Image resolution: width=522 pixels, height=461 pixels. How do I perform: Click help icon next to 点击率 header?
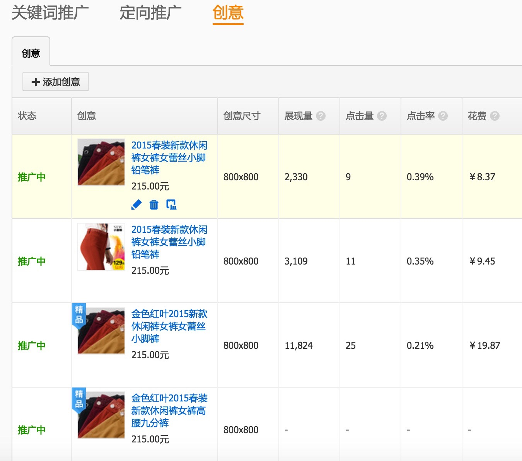click(443, 116)
